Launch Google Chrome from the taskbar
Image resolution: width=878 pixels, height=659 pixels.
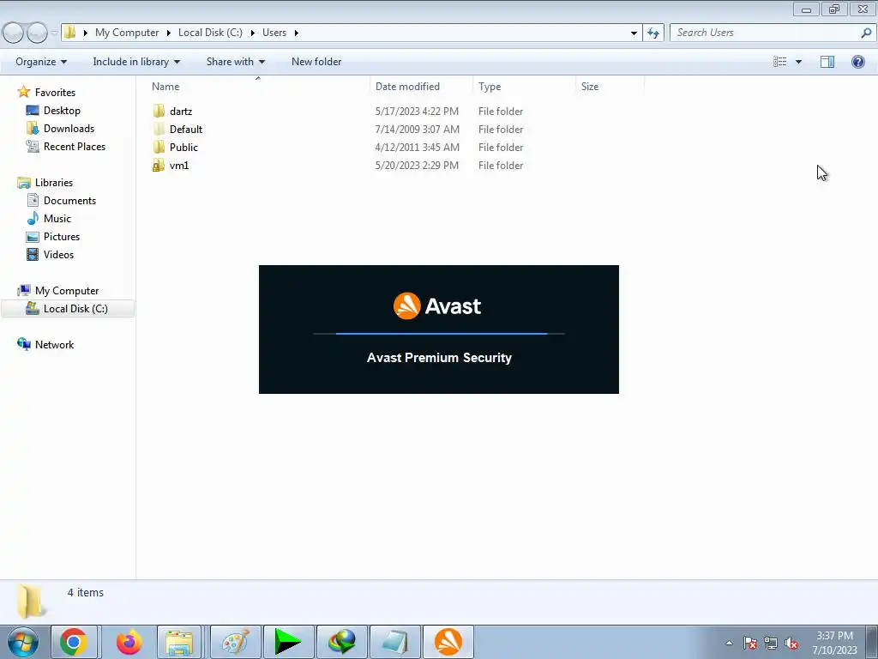(x=74, y=642)
